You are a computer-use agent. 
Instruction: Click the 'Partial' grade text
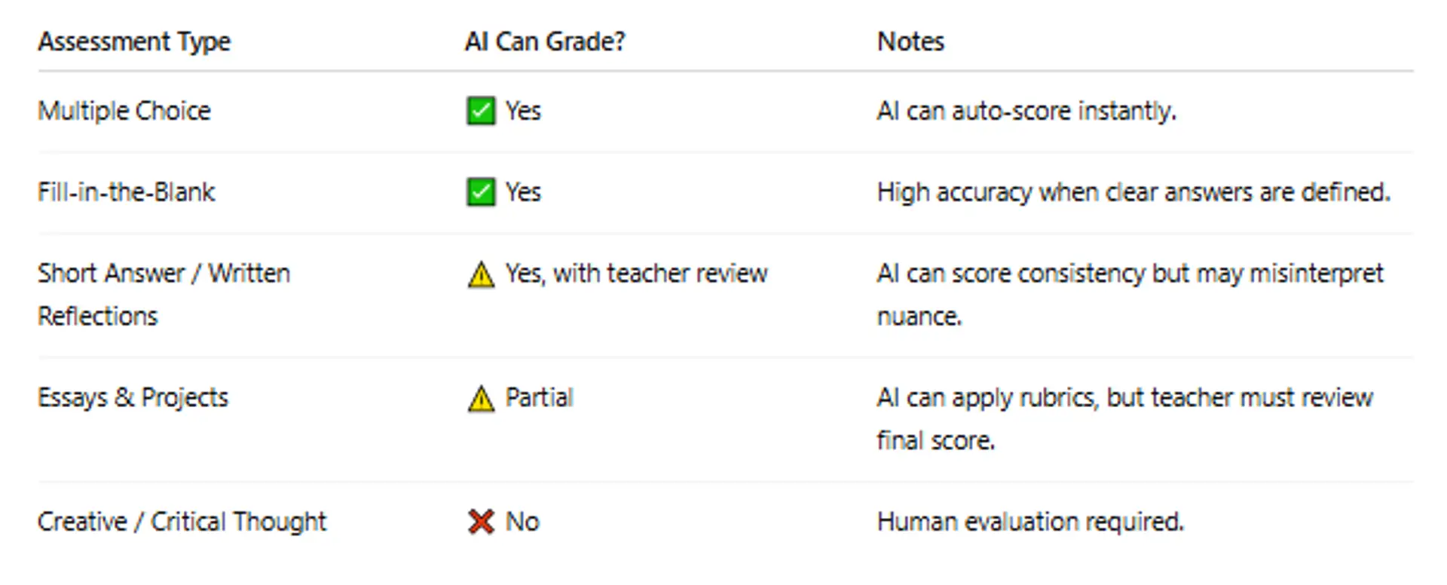539,397
